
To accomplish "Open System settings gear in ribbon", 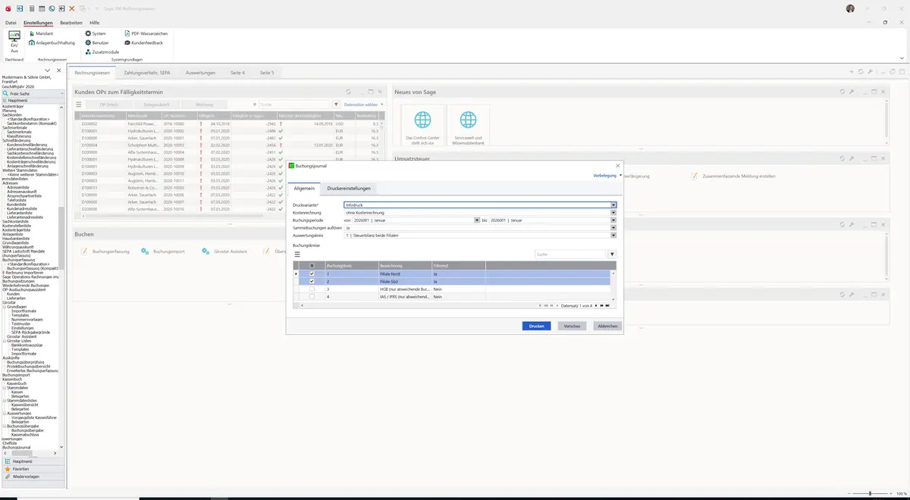I will pos(95,33).
